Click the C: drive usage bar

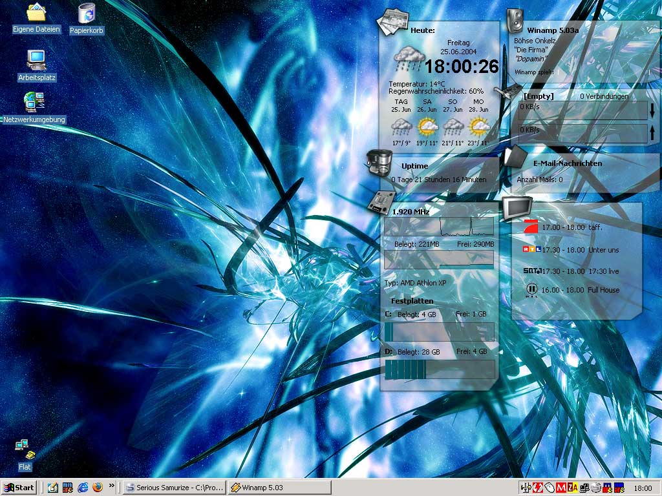click(440, 331)
